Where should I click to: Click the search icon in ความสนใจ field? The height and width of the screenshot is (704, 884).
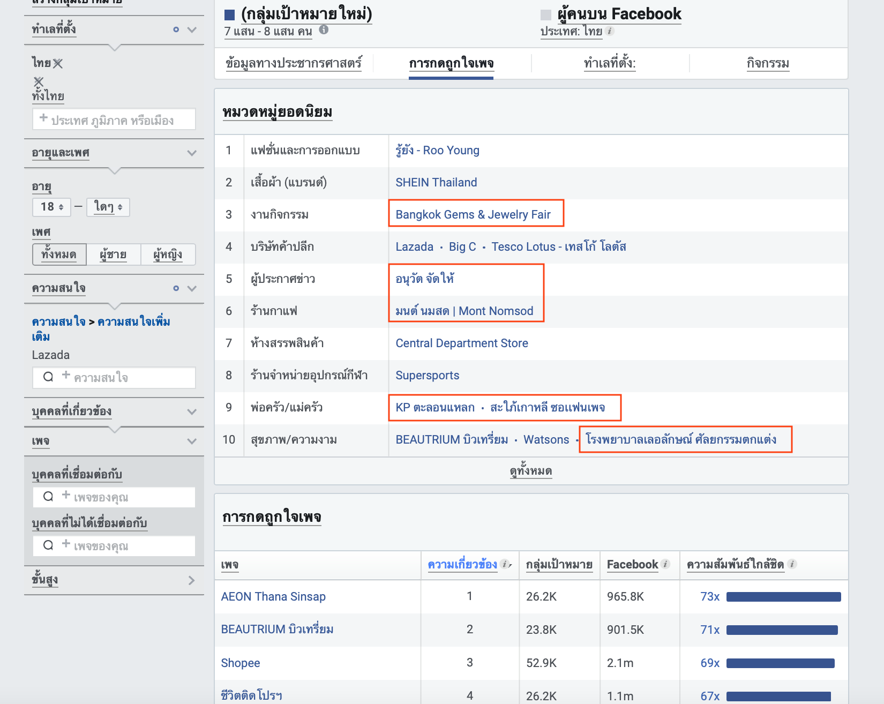[48, 377]
